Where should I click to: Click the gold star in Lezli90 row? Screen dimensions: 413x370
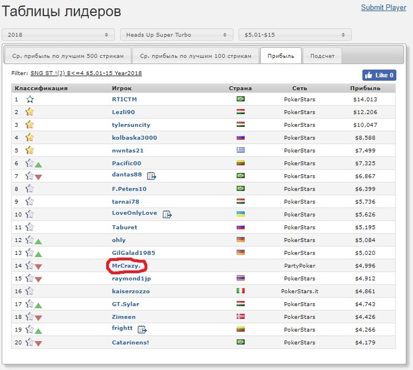[29, 112]
